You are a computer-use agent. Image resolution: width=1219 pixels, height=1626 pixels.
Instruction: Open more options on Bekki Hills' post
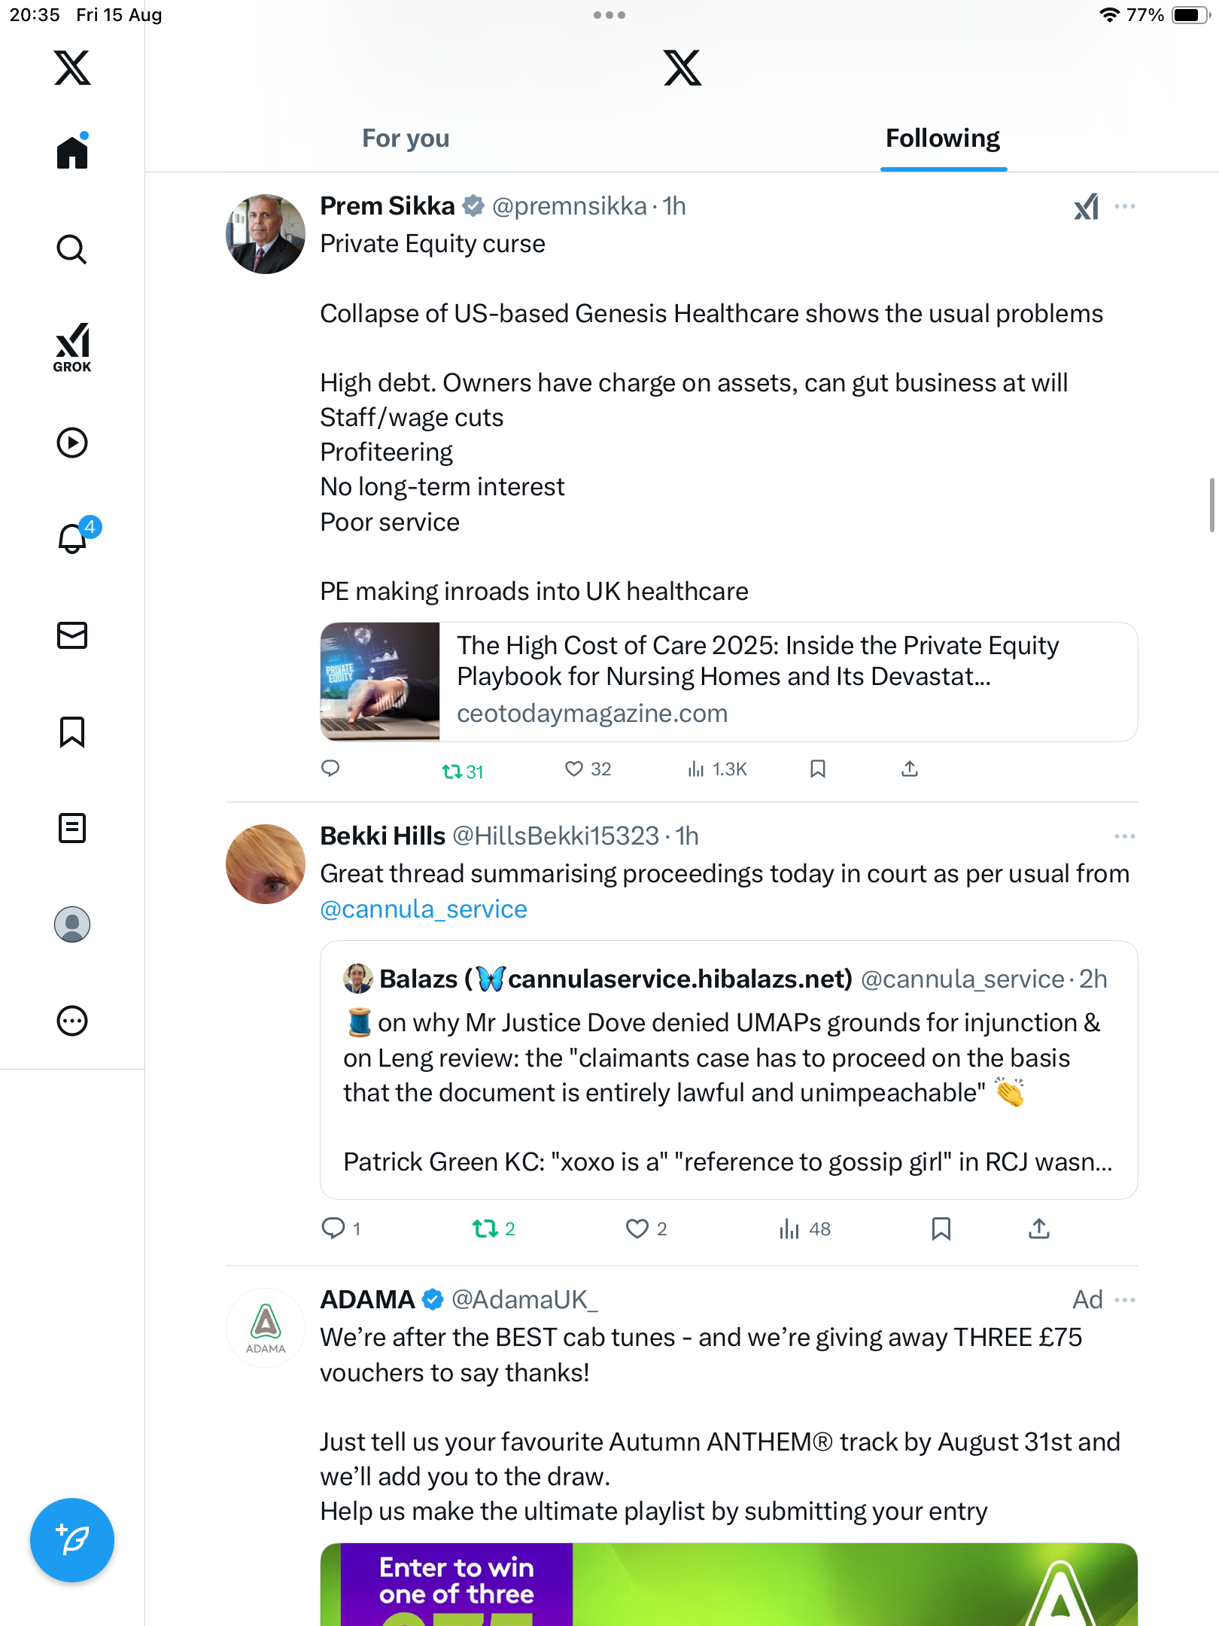[1125, 836]
